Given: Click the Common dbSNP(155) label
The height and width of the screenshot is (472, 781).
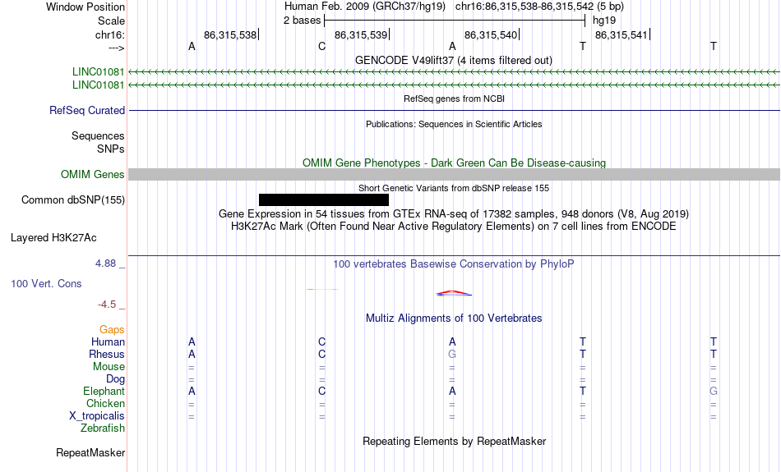Looking at the screenshot, I should (x=73, y=200).
